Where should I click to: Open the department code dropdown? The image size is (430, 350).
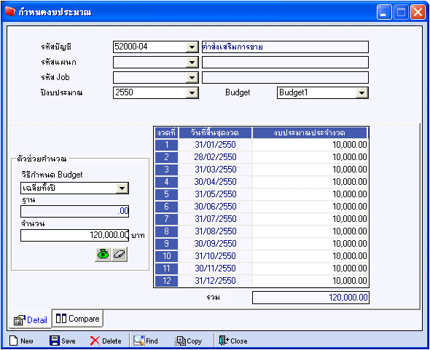[x=192, y=63]
